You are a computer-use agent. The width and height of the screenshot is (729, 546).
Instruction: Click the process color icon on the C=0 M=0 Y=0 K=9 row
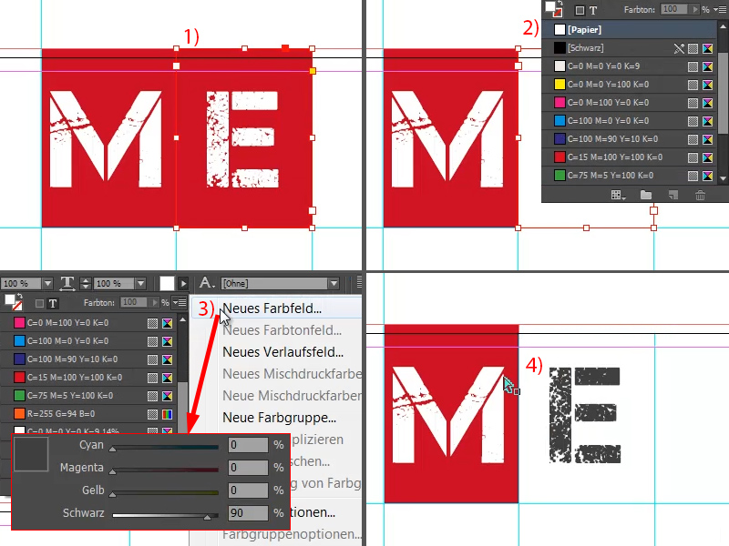click(x=693, y=66)
